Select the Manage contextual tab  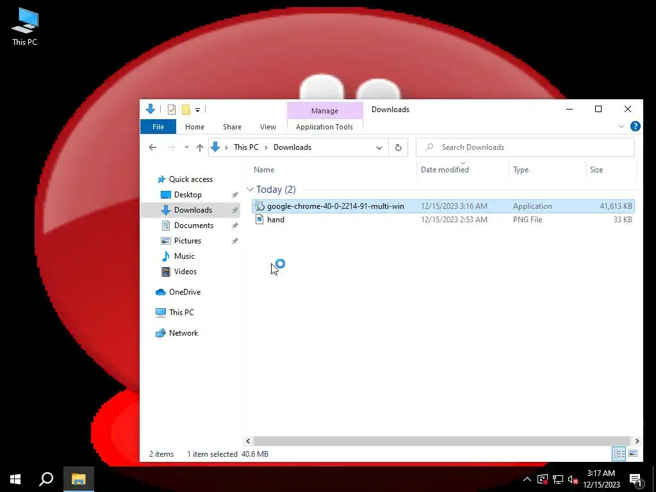tap(325, 110)
